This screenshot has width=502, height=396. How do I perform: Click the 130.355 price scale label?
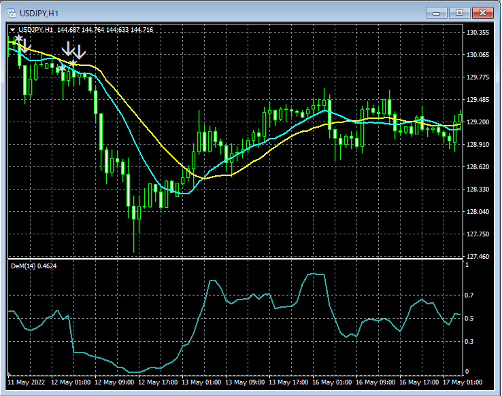coord(478,33)
